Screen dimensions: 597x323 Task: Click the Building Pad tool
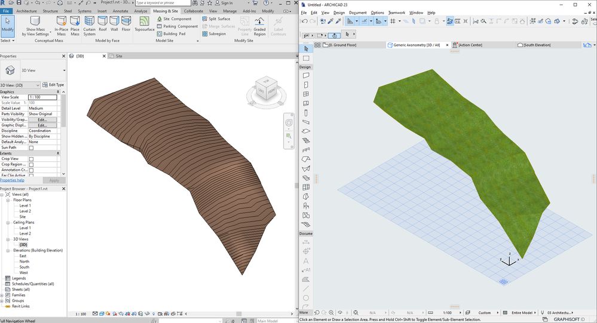pyautogui.click(x=174, y=34)
